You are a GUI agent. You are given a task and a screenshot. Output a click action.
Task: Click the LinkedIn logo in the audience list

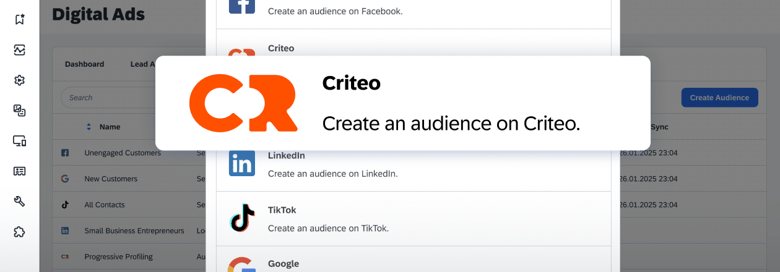pos(241,164)
